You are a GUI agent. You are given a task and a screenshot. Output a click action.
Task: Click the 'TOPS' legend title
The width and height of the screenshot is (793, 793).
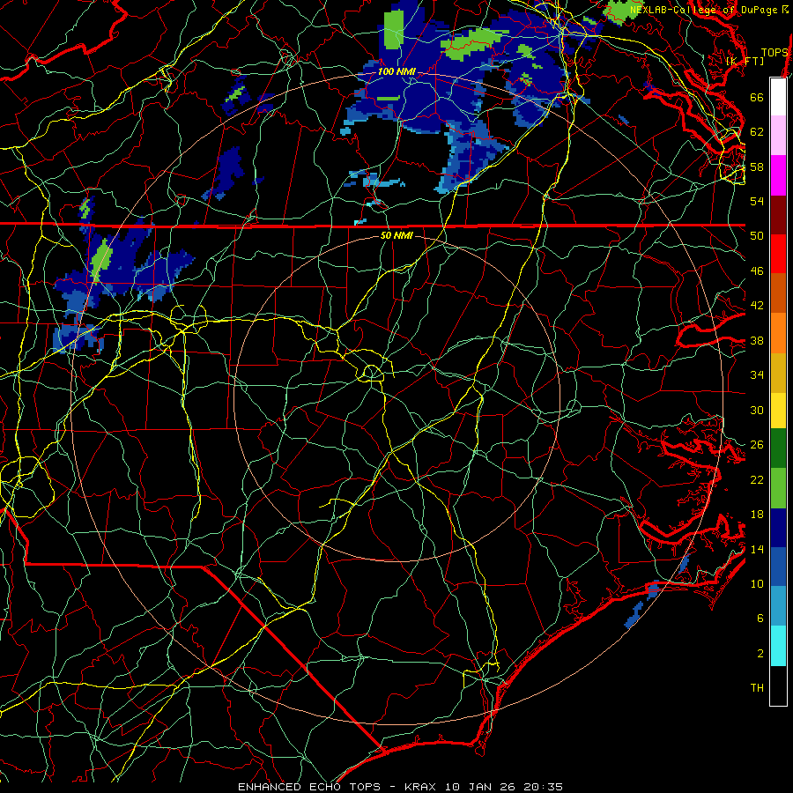tap(774, 53)
